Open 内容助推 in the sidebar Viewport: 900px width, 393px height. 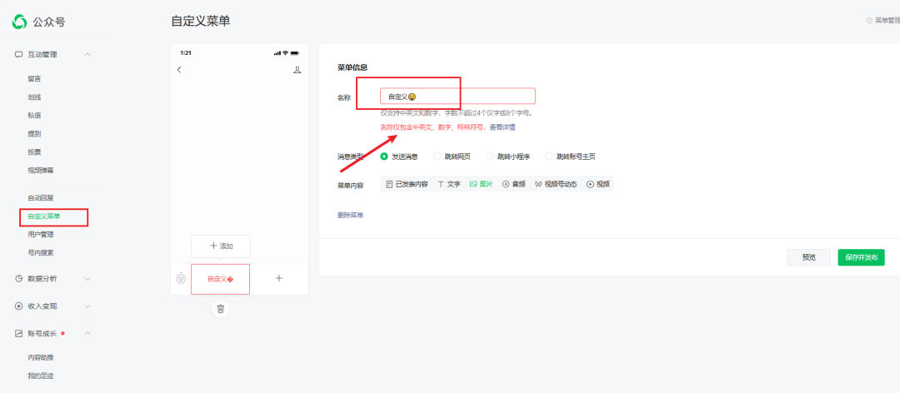[41, 357]
